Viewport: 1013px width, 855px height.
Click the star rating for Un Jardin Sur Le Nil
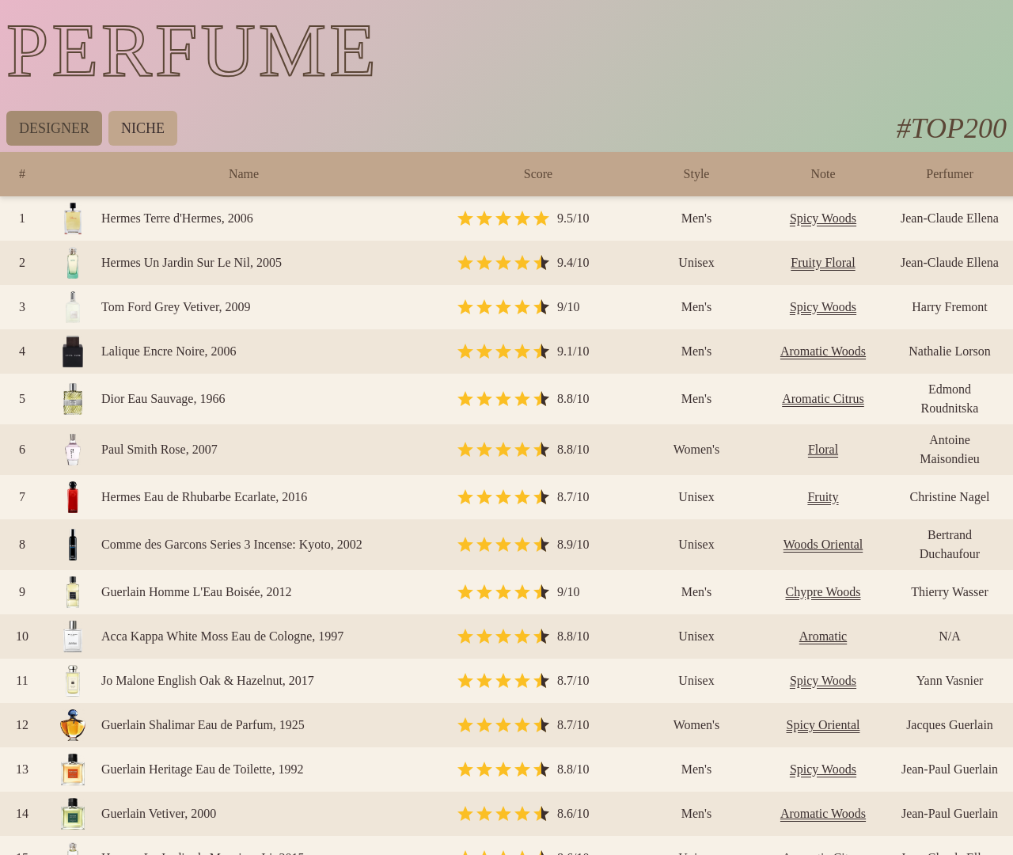(503, 263)
